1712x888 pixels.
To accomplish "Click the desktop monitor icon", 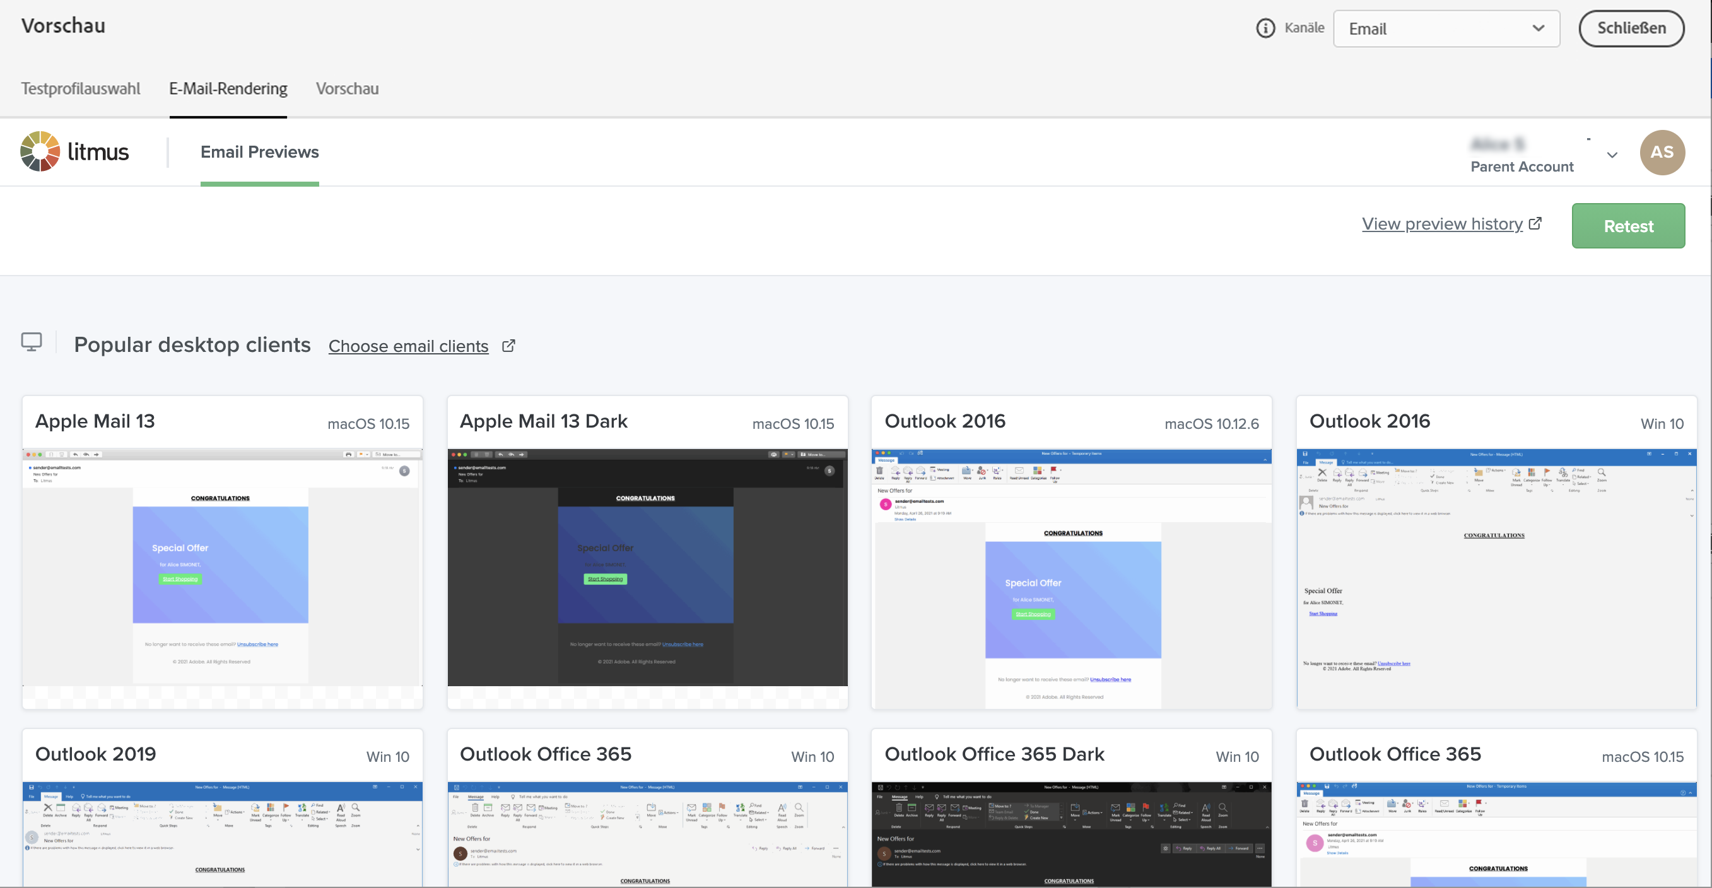I will (x=32, y=342).
